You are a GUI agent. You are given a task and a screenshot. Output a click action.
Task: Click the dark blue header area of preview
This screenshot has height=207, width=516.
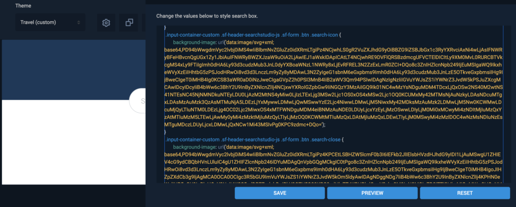tap(74, 70)
